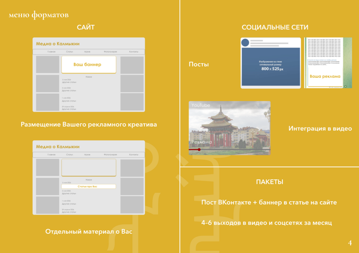Open the Статьи tab in the upper site mockup
359x253 pixels.
[69, 52]
